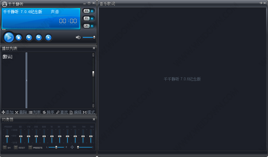Image resolution: width=268 pixels, height=157 pixels.
Task: Open the 查找 (Find) menu
Action: (62, 112)
